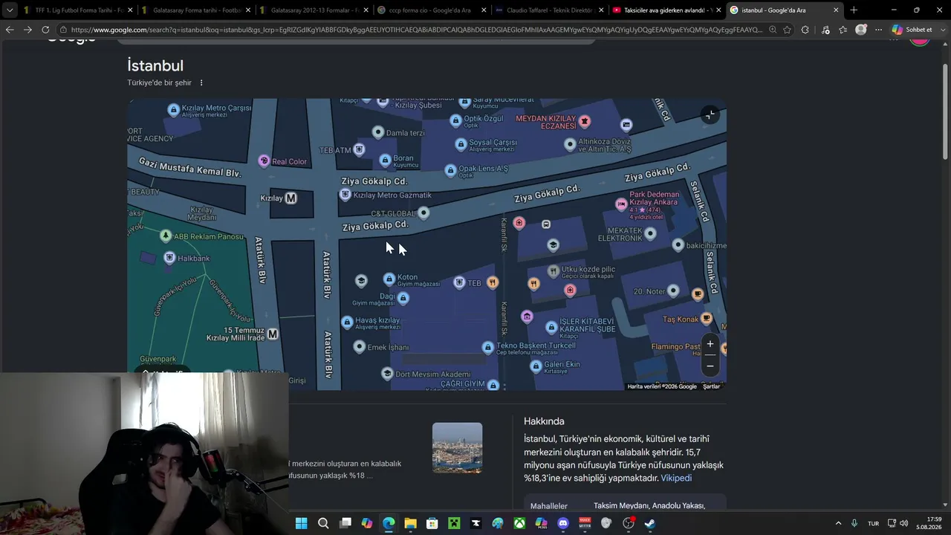
Task: Select the Kızılay metro station marker
Action: pos(291,198)
